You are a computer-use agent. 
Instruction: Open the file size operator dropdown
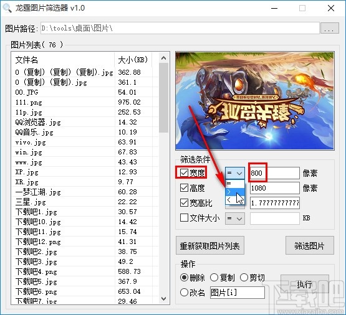tap(235, 219)
